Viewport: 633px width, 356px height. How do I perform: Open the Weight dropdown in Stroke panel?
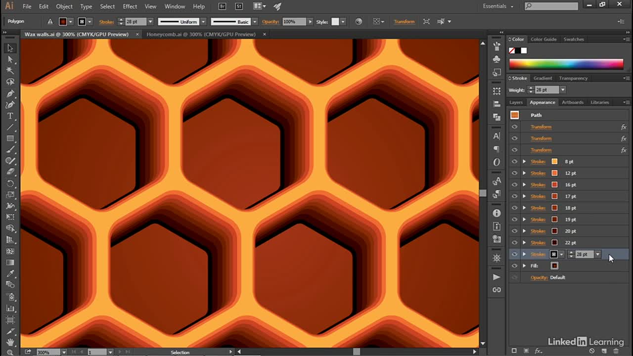tap(562, 90)
